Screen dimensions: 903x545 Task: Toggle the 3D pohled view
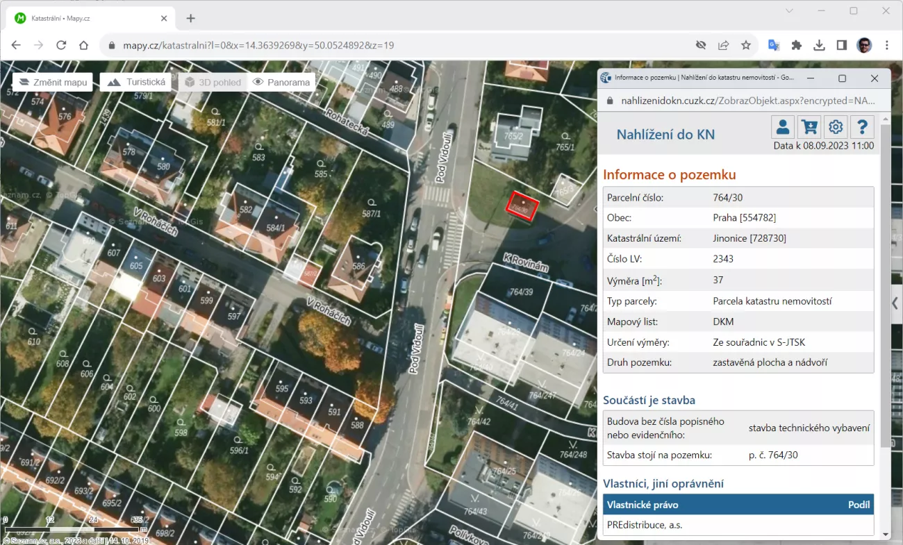click(213, 82)
